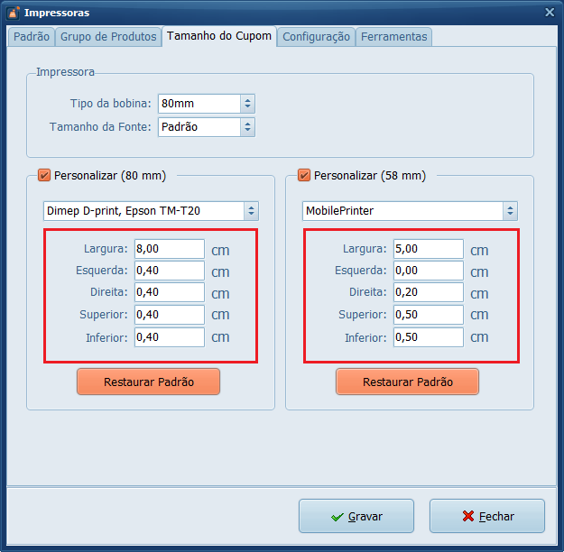564x552 pixels.
Task: Click Restaurar Padrão for the 58 mm printer
Action: tap(408, 382)
